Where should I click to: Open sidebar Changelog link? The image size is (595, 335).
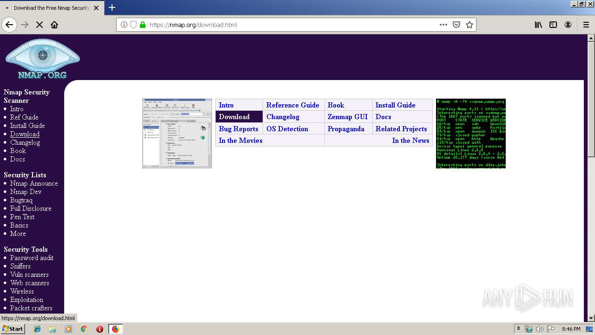25,142
